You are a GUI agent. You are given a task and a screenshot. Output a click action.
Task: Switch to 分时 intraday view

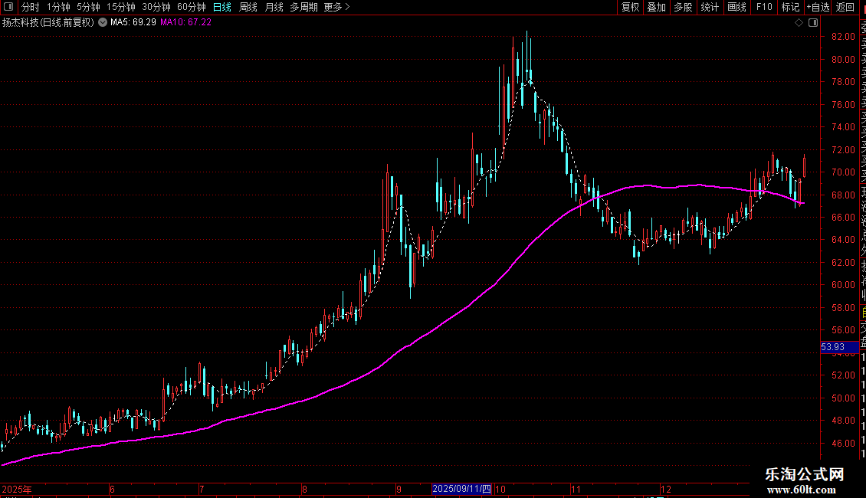pyautogui.click(x=31, y=7)
